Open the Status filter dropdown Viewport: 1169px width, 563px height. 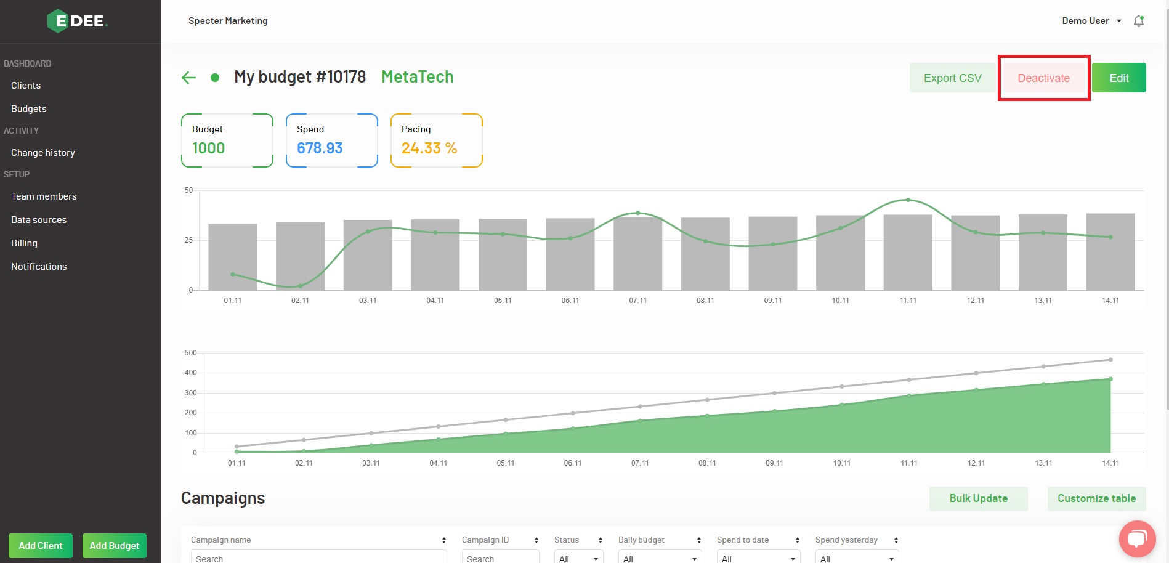click(578, 559)
